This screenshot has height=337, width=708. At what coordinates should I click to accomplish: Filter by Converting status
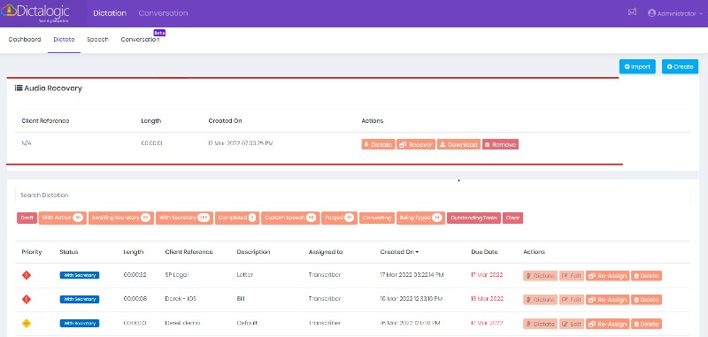[377, 218]
